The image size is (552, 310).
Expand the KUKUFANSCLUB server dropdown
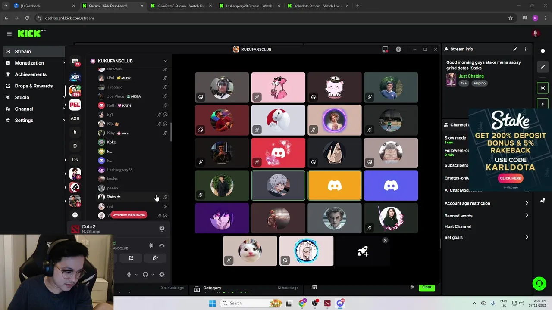(x=165, y=61)
